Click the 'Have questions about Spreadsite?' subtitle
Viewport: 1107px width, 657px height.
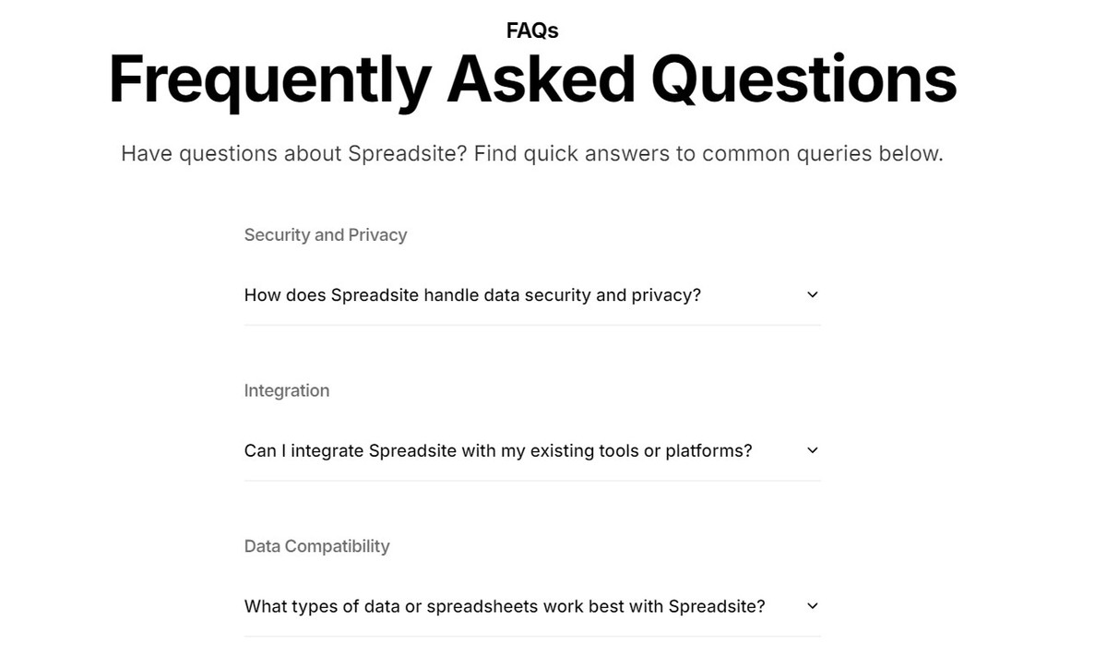point(294,154)
